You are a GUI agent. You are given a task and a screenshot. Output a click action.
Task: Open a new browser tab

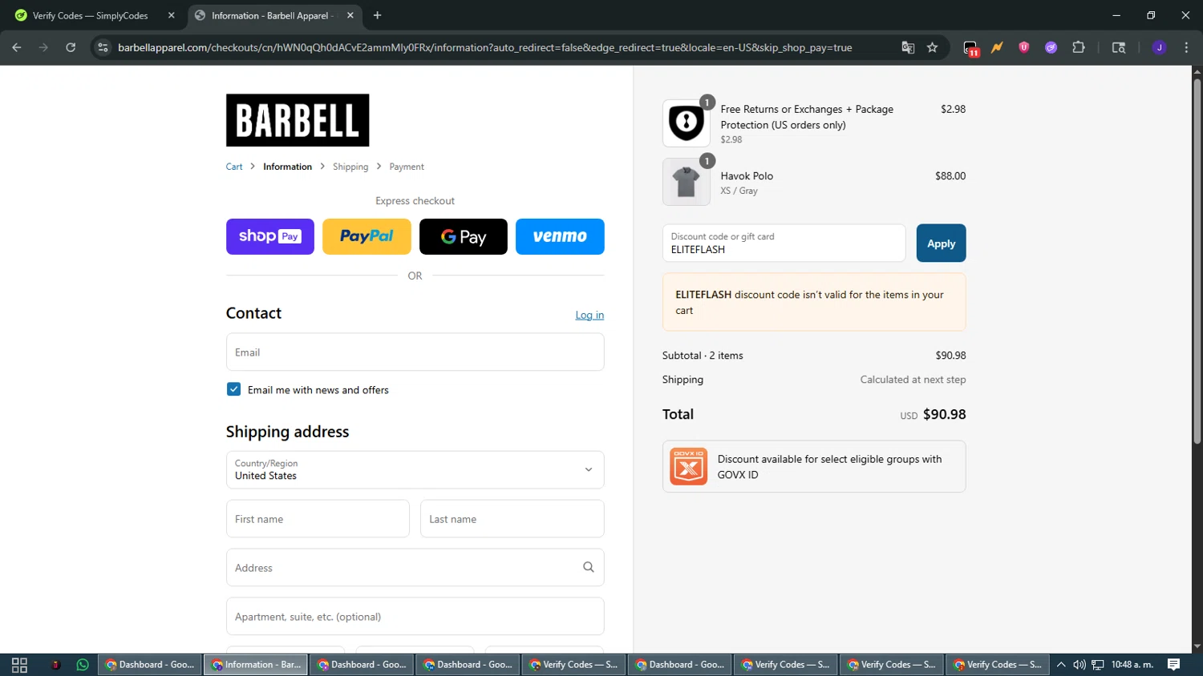click(x=377, y=15)
